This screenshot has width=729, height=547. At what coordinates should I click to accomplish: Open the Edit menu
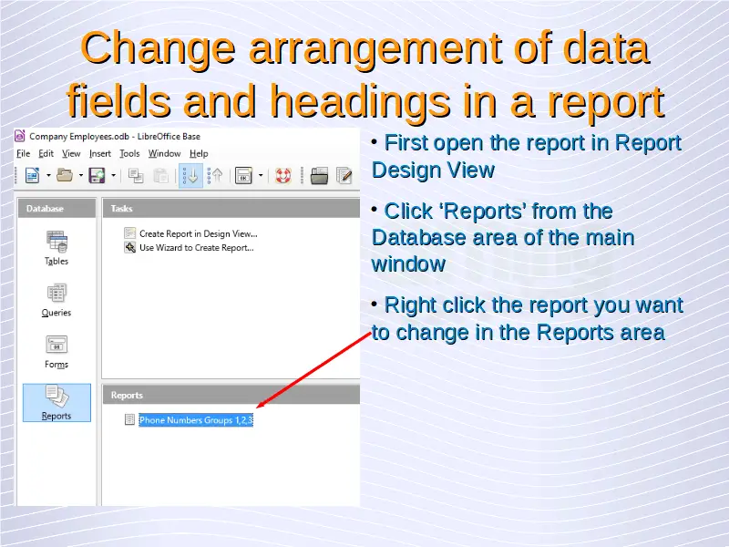46,153
